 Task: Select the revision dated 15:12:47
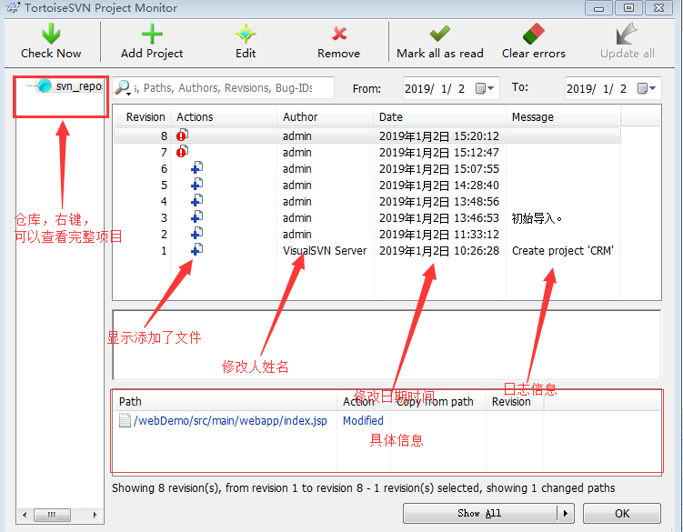(x=367, y=153)
